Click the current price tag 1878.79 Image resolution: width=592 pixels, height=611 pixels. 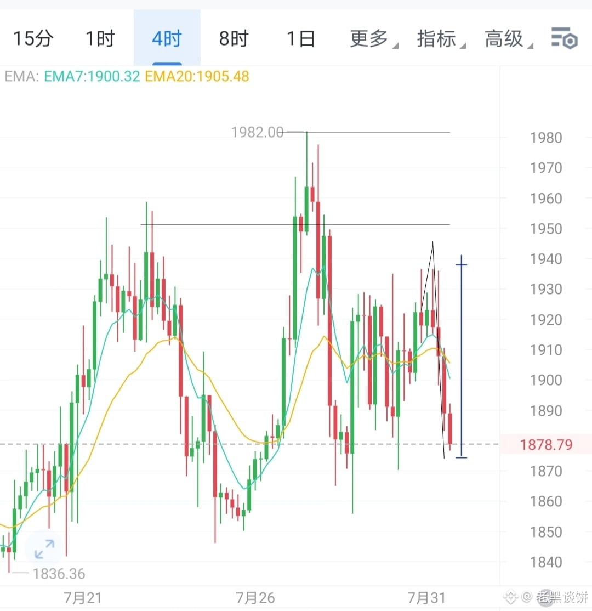pyautogui.click(x=545, y=444)
